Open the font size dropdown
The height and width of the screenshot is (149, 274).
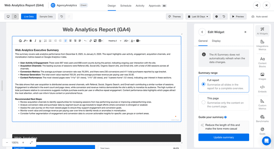pos(126,41)
